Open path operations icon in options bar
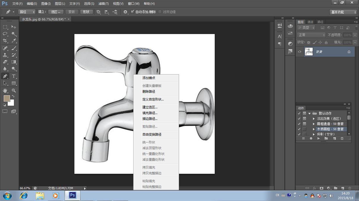Image resolution: width=359 pixels, height=201 pixels. 99,12
